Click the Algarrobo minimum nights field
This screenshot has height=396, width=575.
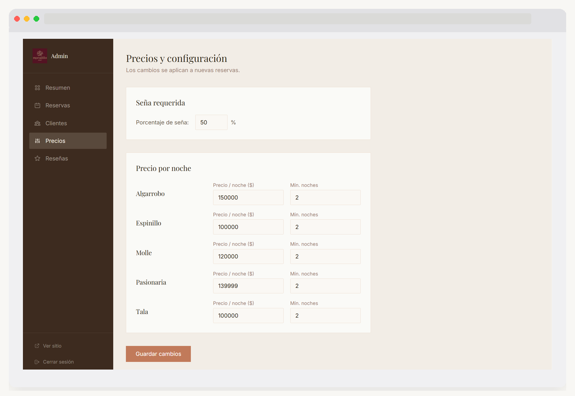pyautogui.click(x=325, y=198)
